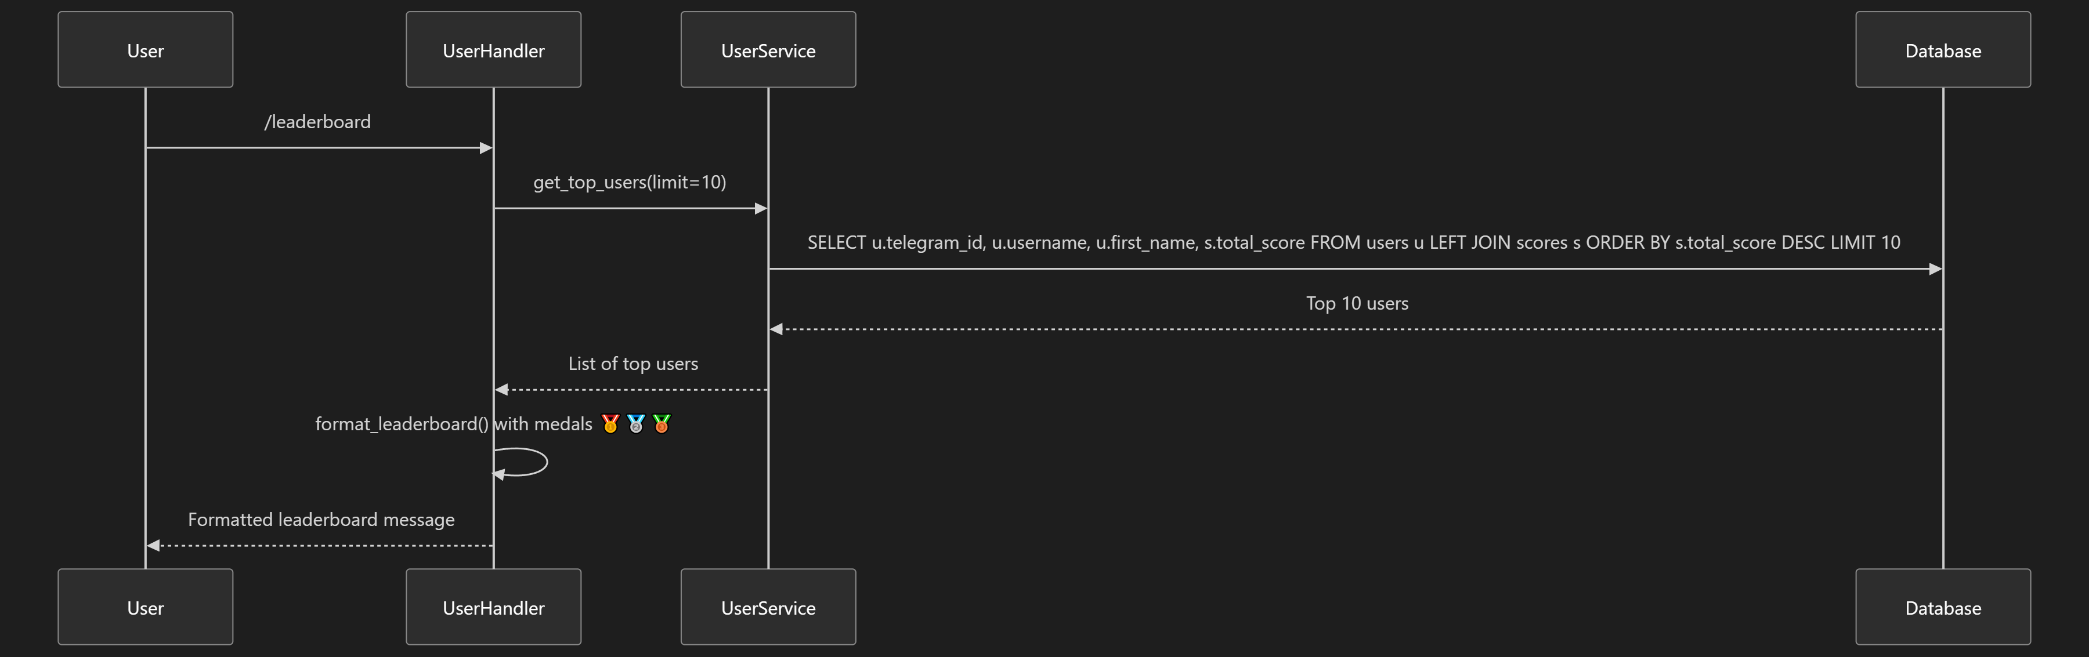The width and height of the screenshot is (2089, 657).
Task: Select the get_top_users(limit=10) message label
Action: (629, 182)
